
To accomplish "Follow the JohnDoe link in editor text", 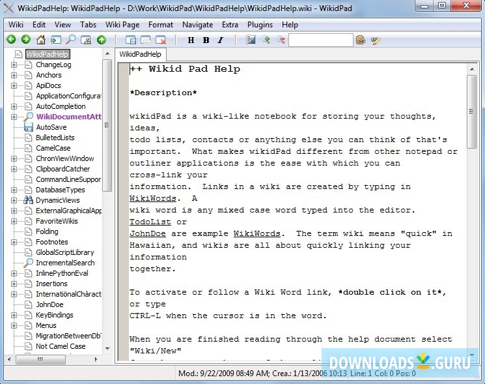I will 148,233.
